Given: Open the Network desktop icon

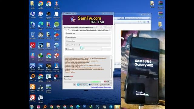Looking at the screenshot, I should (33, 25).
